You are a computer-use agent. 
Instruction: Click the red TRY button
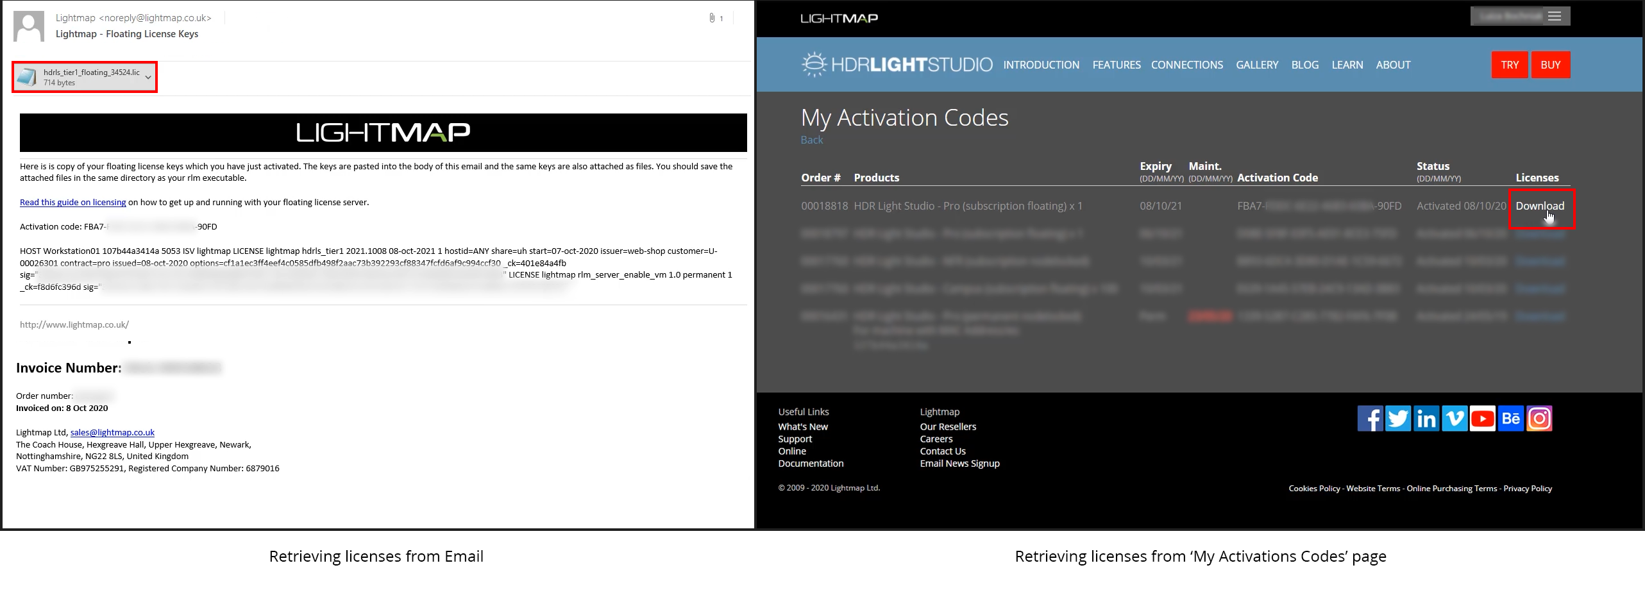click(1510, 65)
